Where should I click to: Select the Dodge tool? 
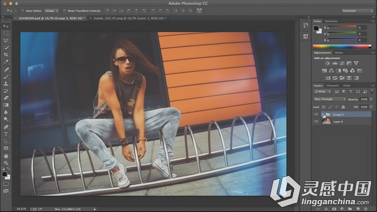click(x=6, y=119)
